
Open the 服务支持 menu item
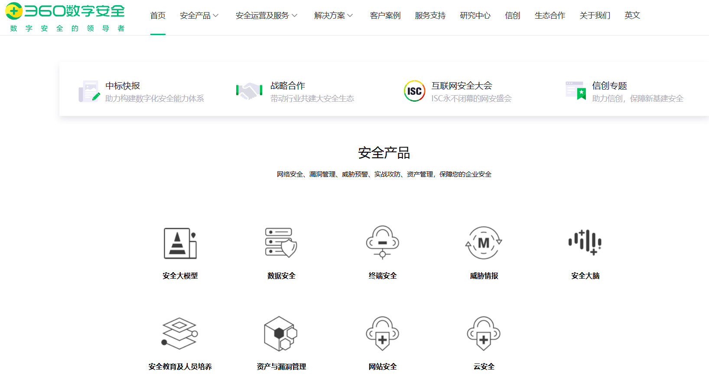[430, 16]
